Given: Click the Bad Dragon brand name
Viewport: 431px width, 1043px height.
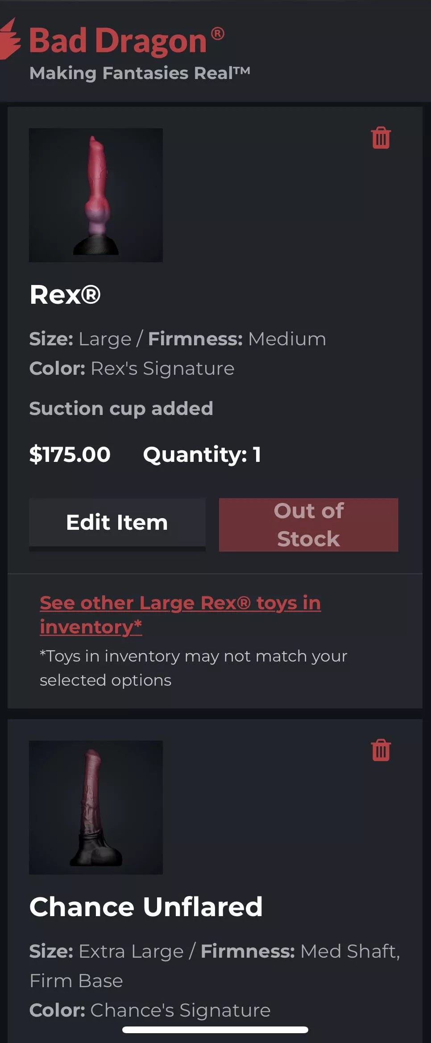Looking at the screenshot, I should point(118,41).
